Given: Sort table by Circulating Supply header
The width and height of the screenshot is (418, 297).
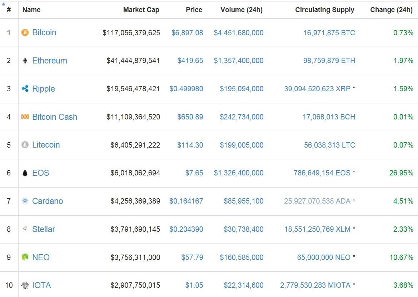Looking at the screenshot, I should pos(324,10).
